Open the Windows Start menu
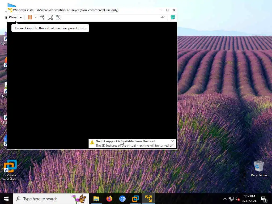272x204 pixels. click(6, 199)
